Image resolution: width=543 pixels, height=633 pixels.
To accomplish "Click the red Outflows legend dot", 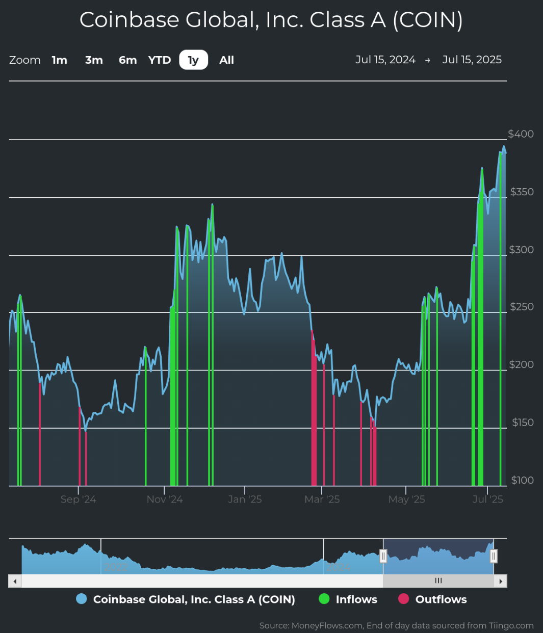I will (403, 599).
